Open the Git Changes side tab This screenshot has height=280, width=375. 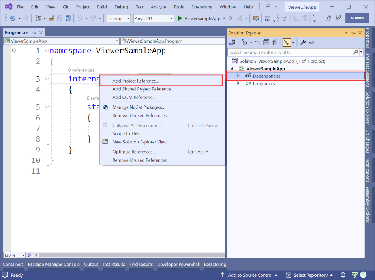click(x=368, y=141)
